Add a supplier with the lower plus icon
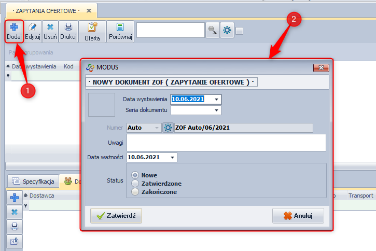The height and width of the screenshot is (251, 376). pyautogui.click(x=15, y=197)
